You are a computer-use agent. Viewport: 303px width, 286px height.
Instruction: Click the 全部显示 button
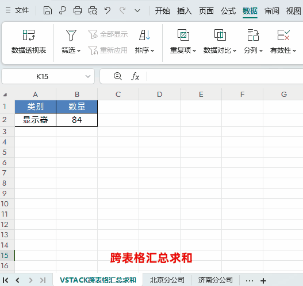pyautogui.click(x=108, y=34)
